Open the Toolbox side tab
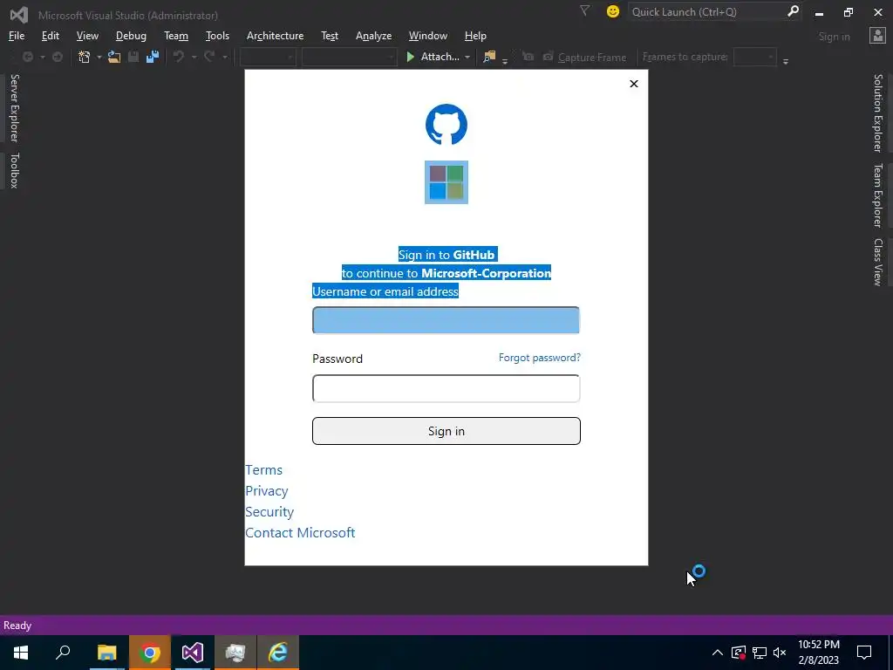Screen dimensions: 893x670 [x=14, y=170]
